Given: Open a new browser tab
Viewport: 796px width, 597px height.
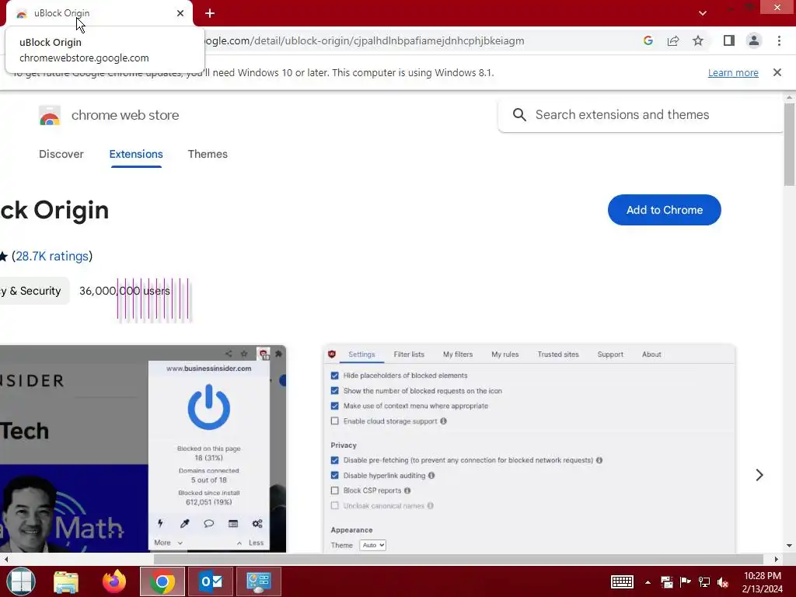Looking at the screenshot, I should click(210, 14).
